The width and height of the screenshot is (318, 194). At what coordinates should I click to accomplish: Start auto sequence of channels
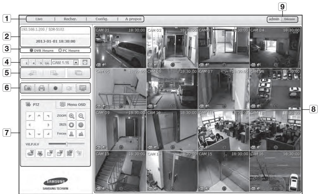pyautogui.click(x=79, y=73)
